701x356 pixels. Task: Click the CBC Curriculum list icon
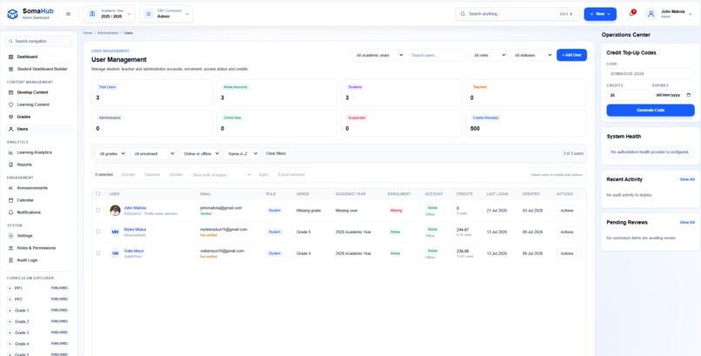(149, 14)
